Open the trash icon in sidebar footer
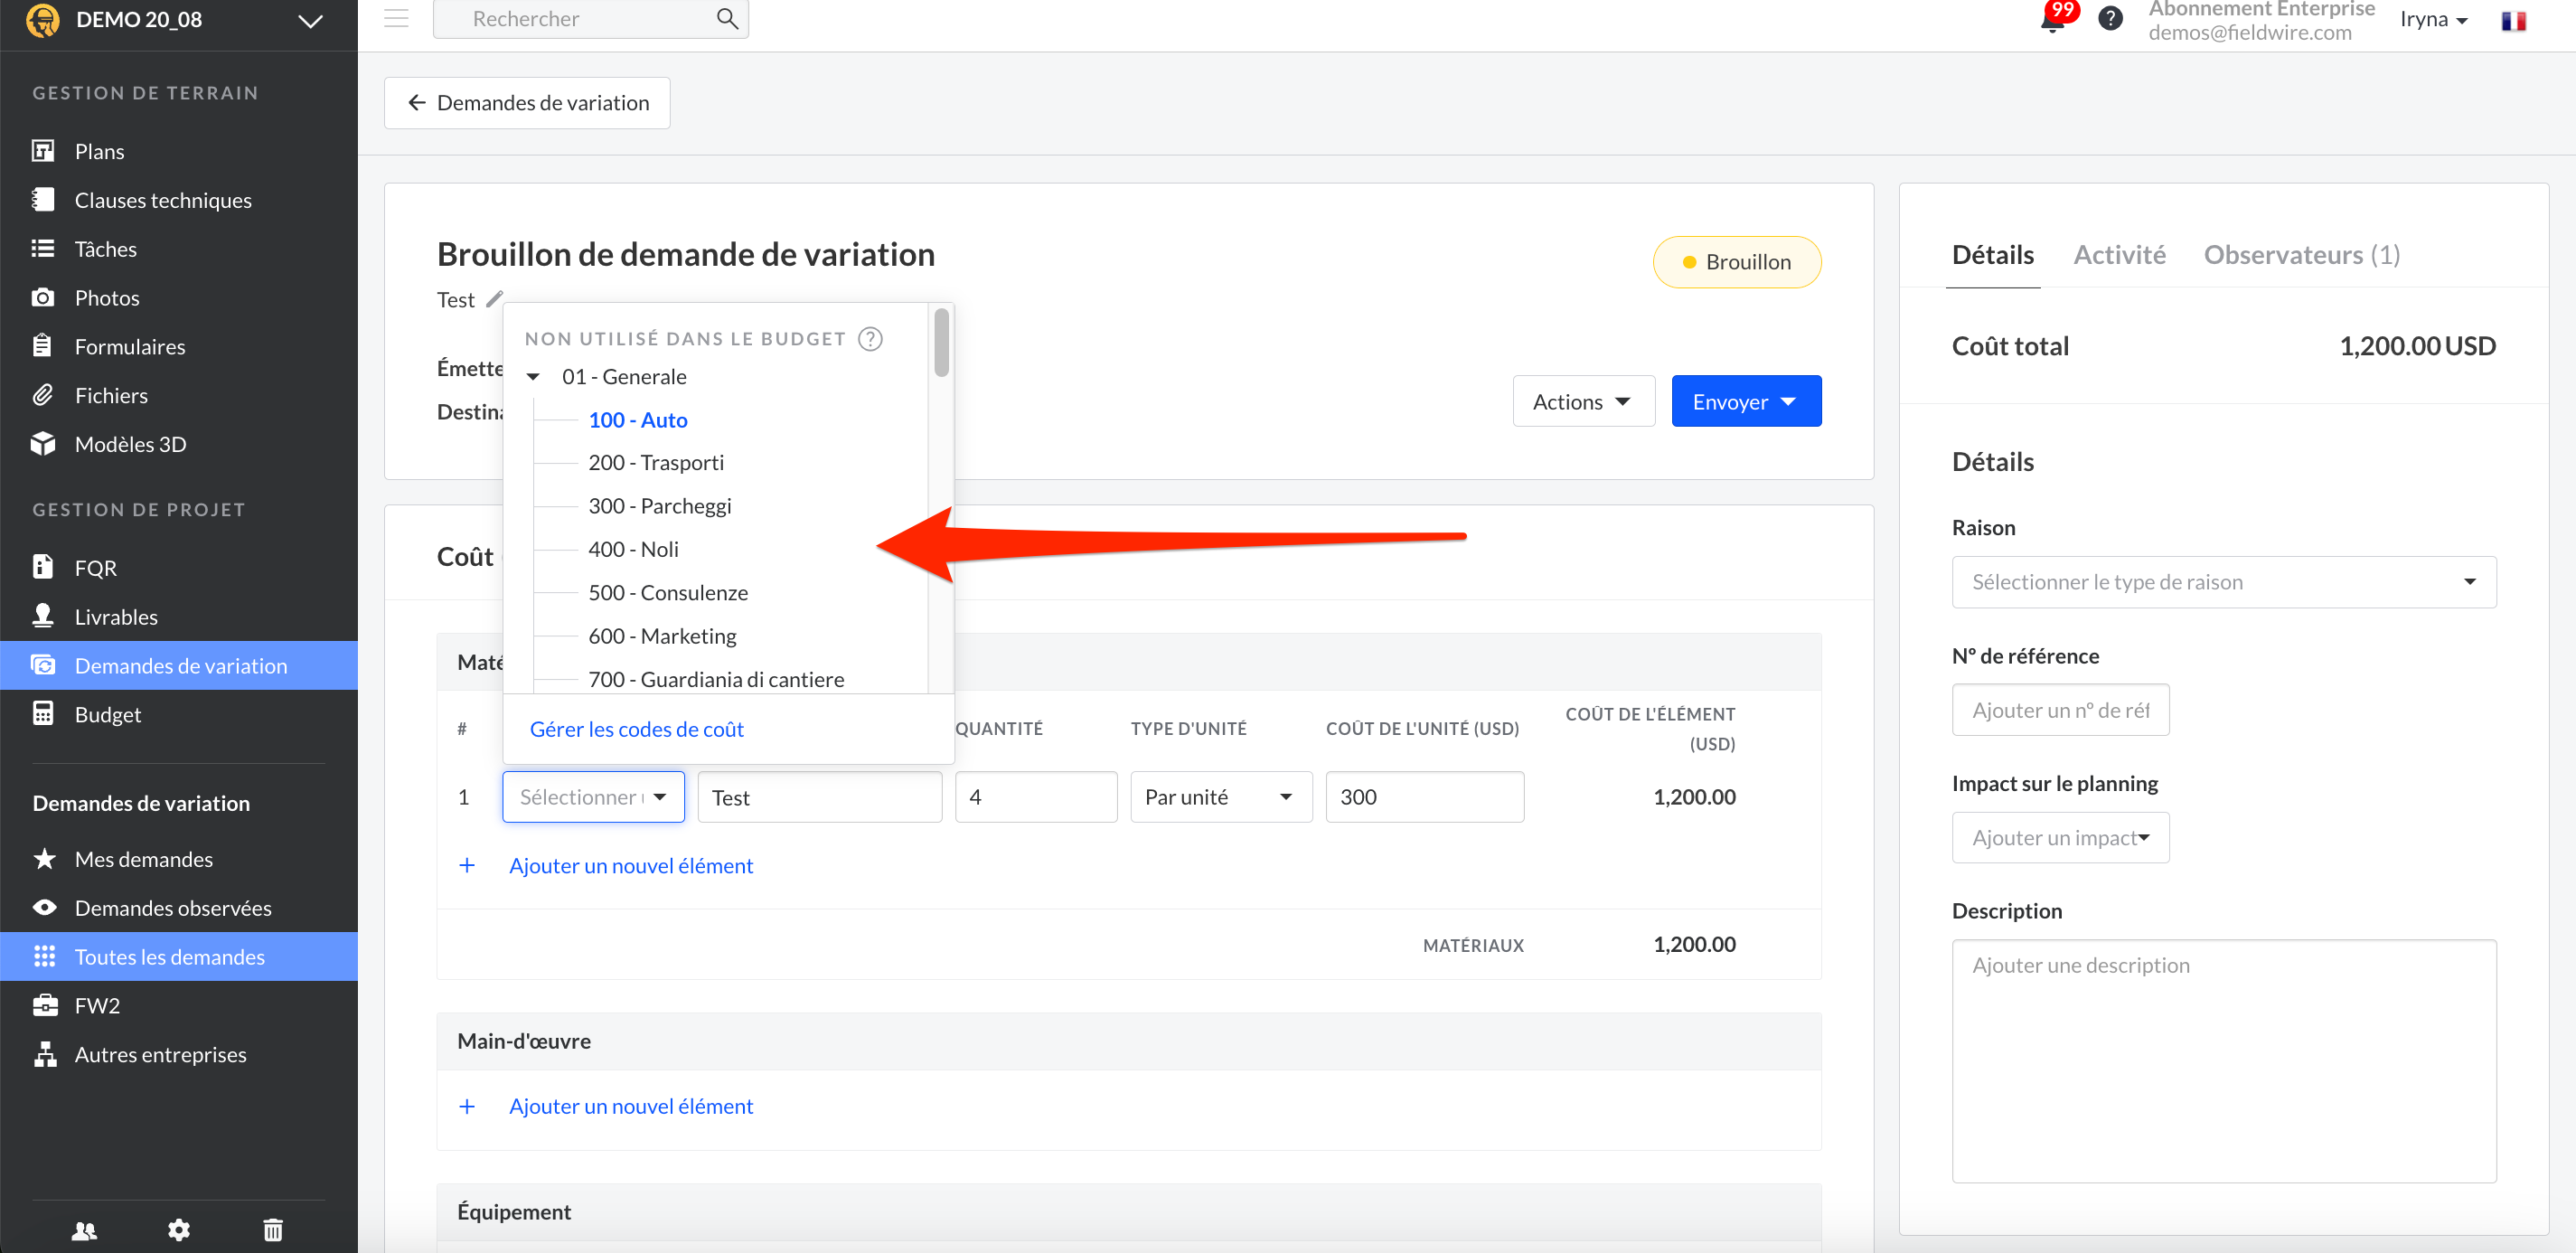This screenshot has width=2576, height=1253. click(x=273, y=1229)
